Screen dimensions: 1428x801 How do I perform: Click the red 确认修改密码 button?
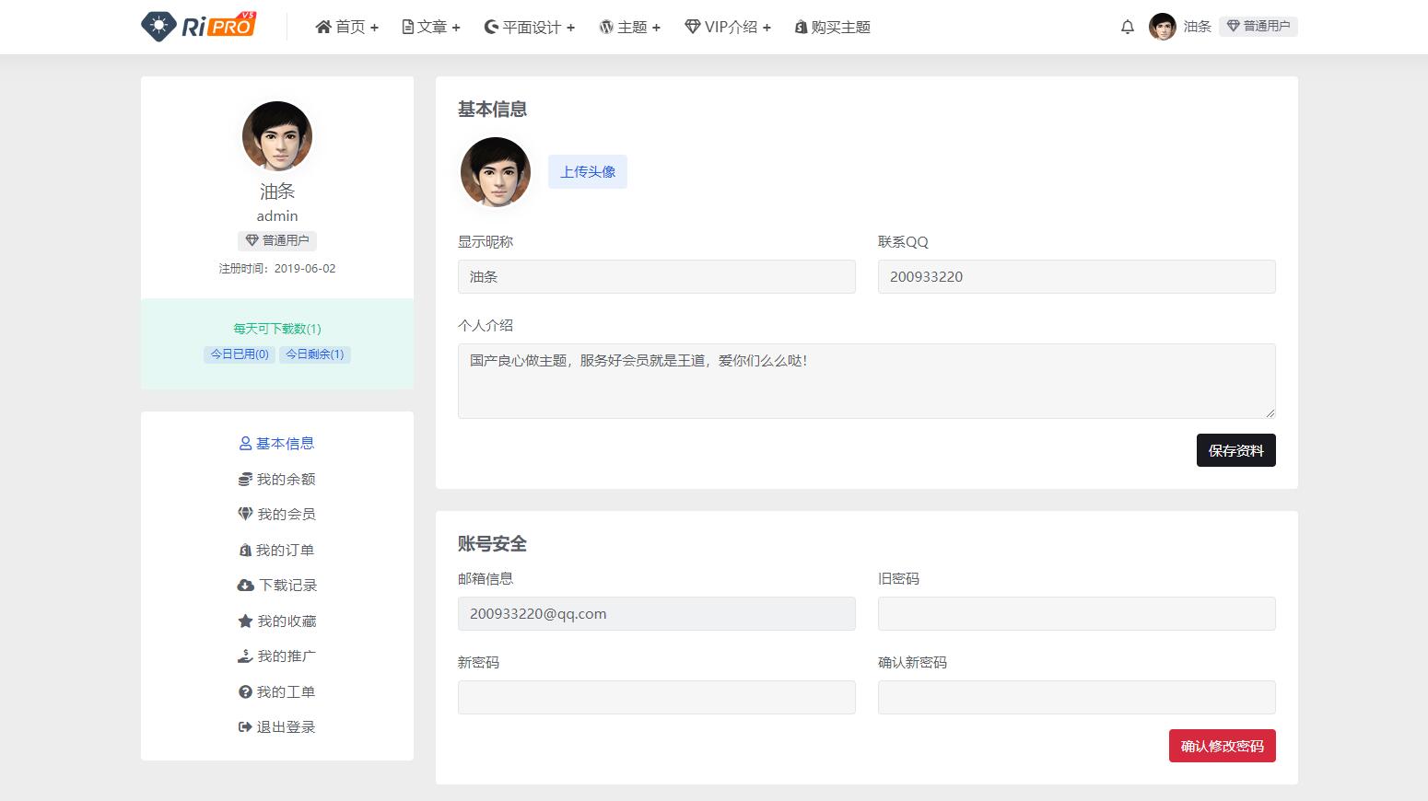pyautogui.click(x=1222, y=746)
